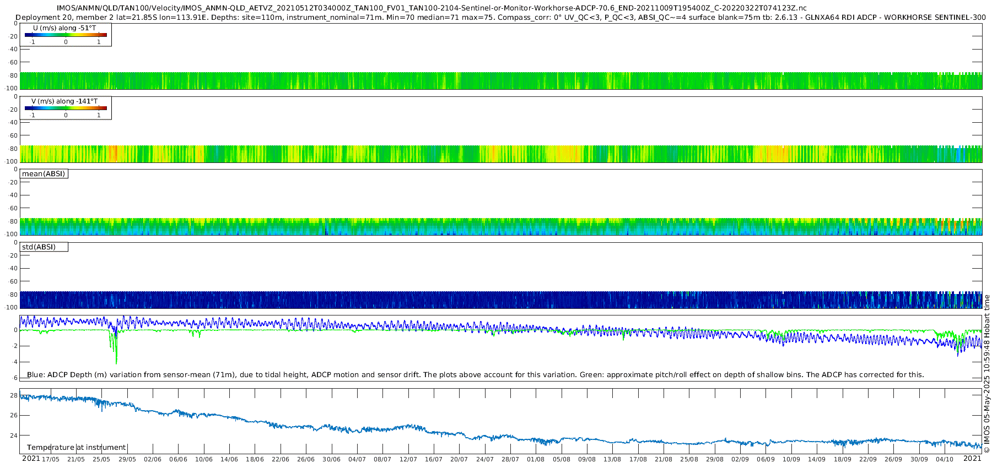Screen dimensions: 992x468
Task: Click the 04/10 date tick label
Action: click(945, 459)
